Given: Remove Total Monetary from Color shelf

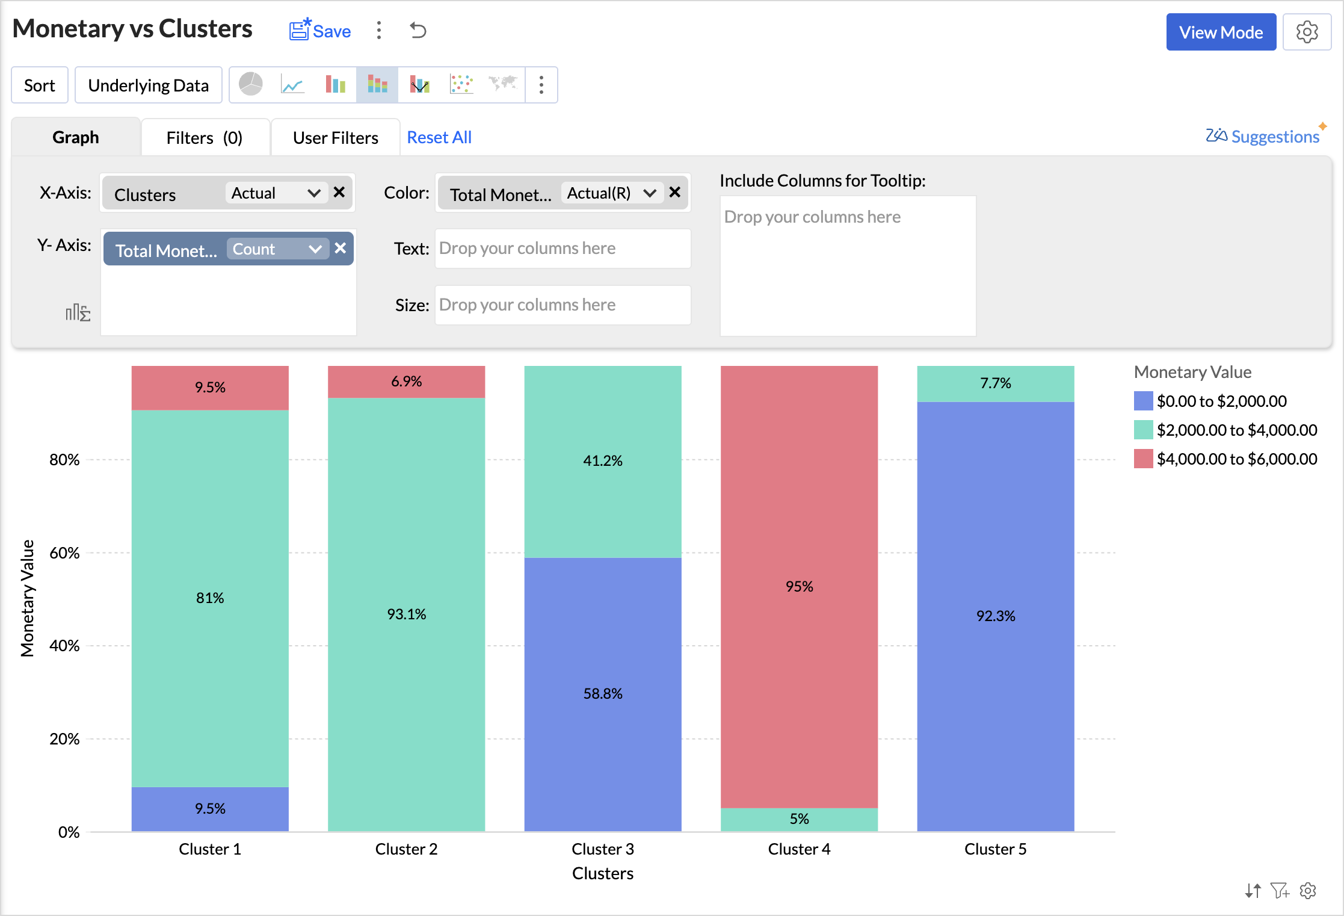Looking at the screenshot, I should point(675,193).
